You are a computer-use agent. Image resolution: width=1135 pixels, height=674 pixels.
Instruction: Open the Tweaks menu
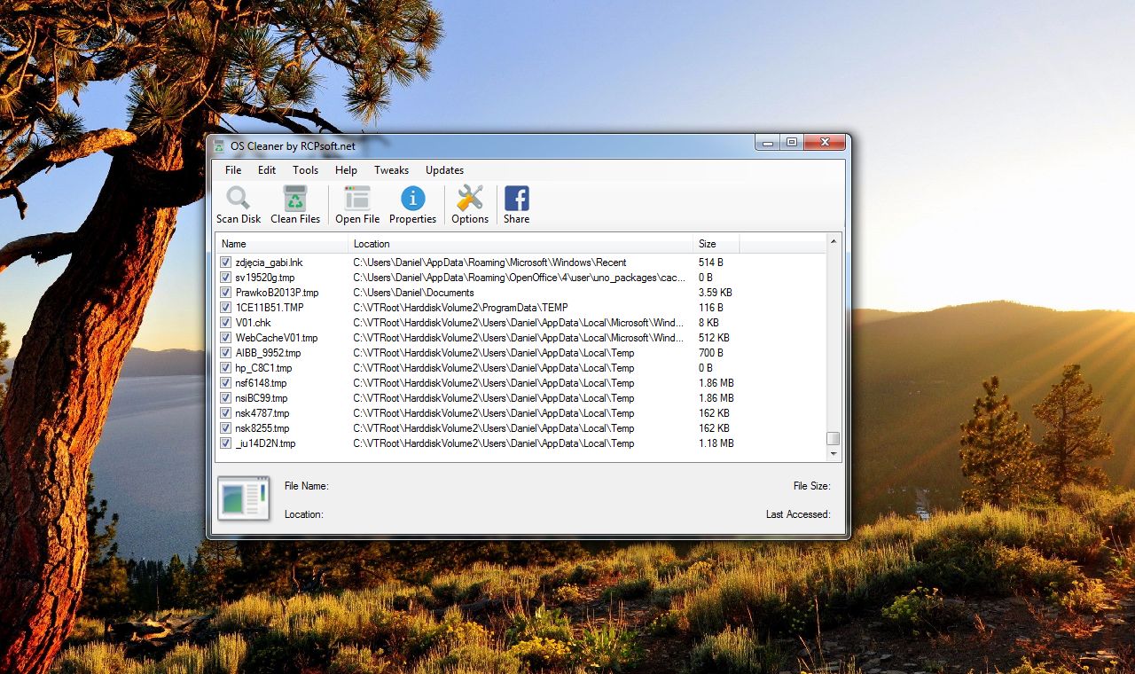tap(391, 170)
